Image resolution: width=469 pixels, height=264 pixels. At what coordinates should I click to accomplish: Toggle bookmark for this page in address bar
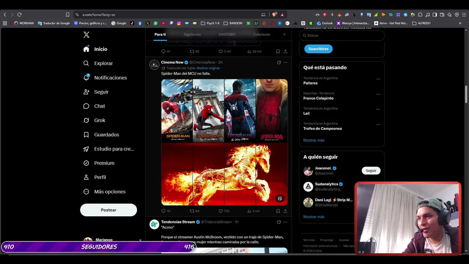click(x=67, y=15)
